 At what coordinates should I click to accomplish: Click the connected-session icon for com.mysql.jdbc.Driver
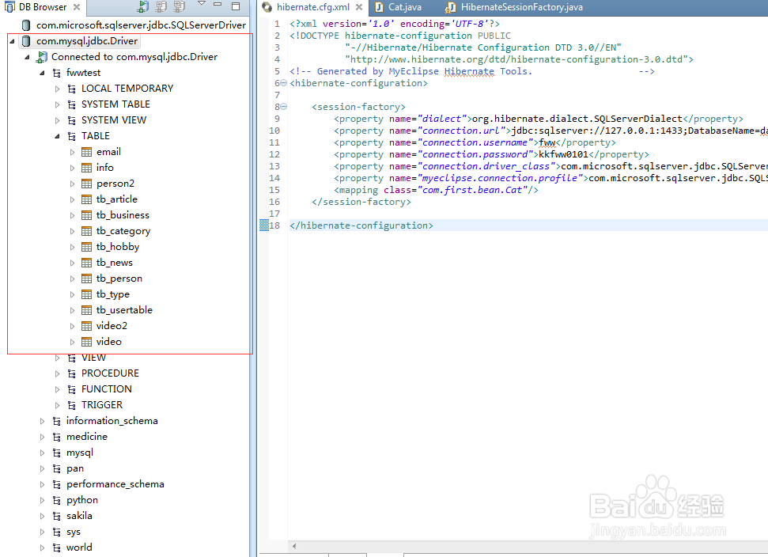pyautogui.click(x=42, y=57)
